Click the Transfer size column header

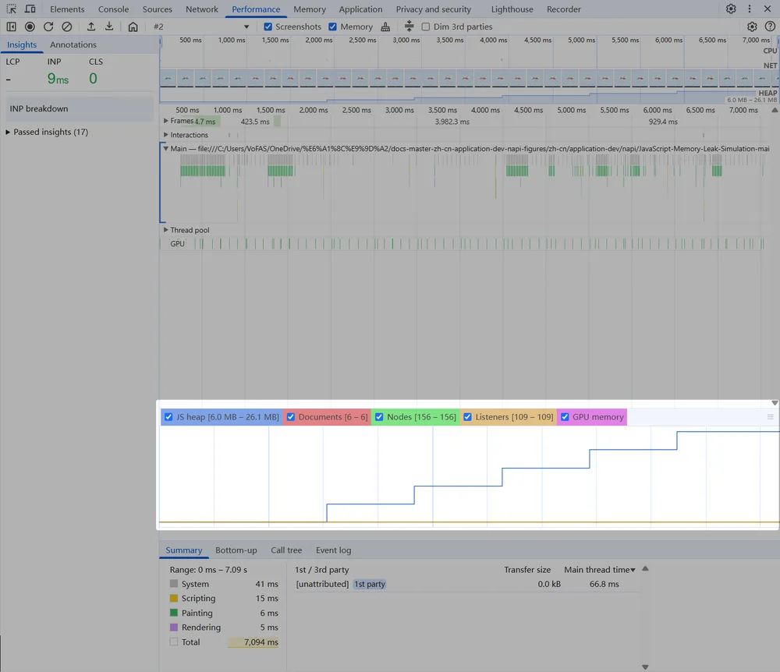click(527, 570)
